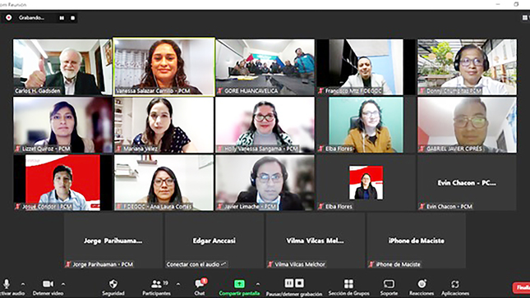530x298 pixels.
Task: Select Javier Limache - PCM video tile
Action: [x=265, y=183]
